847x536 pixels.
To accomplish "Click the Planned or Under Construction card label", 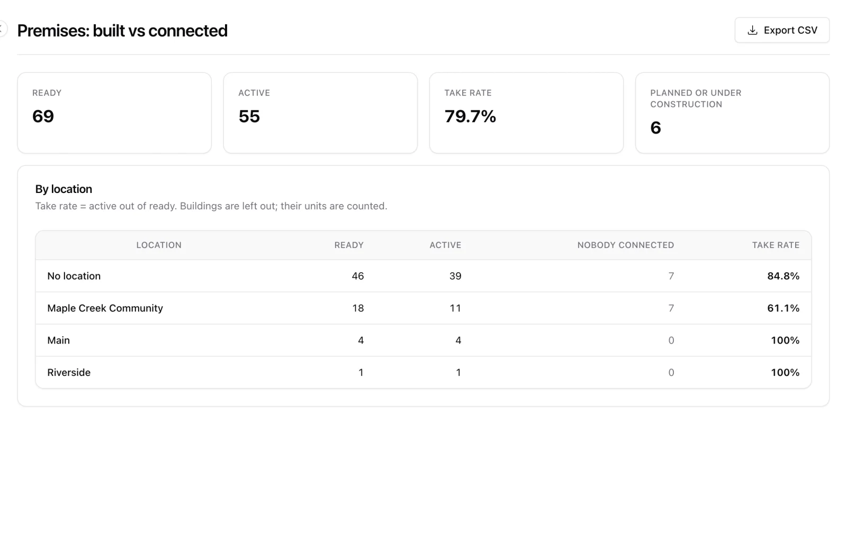I will (x=696, y=98).
